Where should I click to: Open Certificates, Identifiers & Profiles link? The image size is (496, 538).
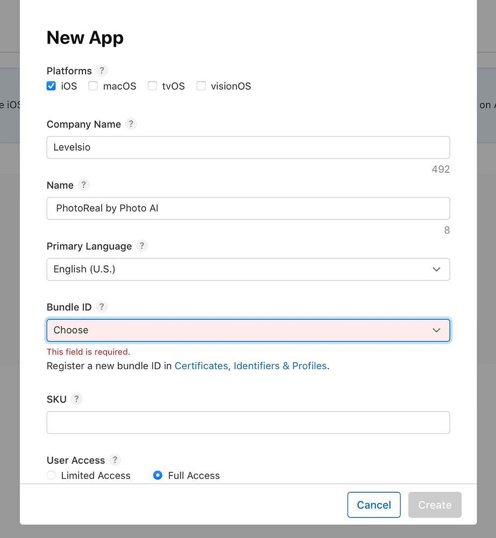click(x=251, y=366)
